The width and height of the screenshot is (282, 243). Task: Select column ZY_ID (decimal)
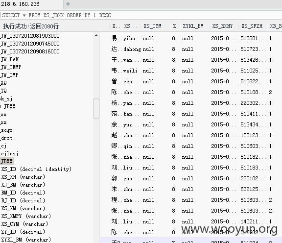[23, 232]
